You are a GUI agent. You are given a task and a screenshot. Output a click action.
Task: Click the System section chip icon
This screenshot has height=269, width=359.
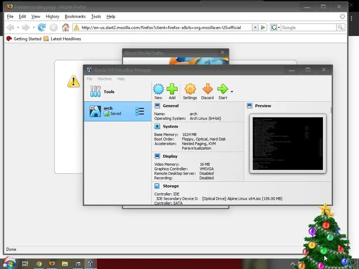(x=157, y=126)
